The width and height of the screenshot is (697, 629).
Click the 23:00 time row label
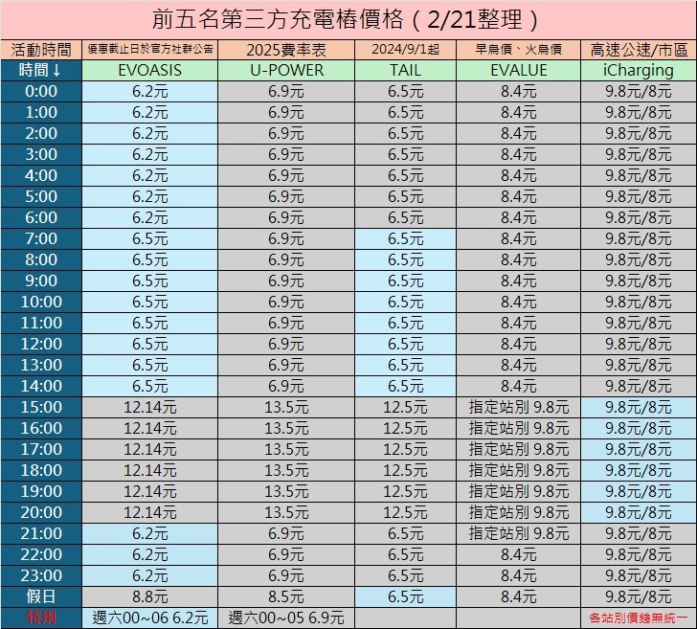[41, 575]
